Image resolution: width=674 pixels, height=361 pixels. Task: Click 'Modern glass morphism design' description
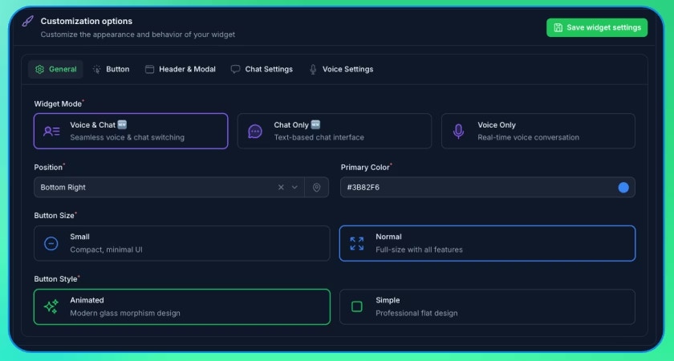click(125, 314)
